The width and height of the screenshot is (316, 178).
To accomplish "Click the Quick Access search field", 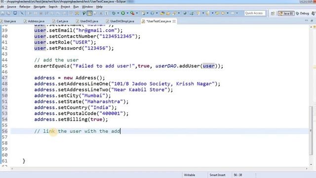I will coord(255,13).
